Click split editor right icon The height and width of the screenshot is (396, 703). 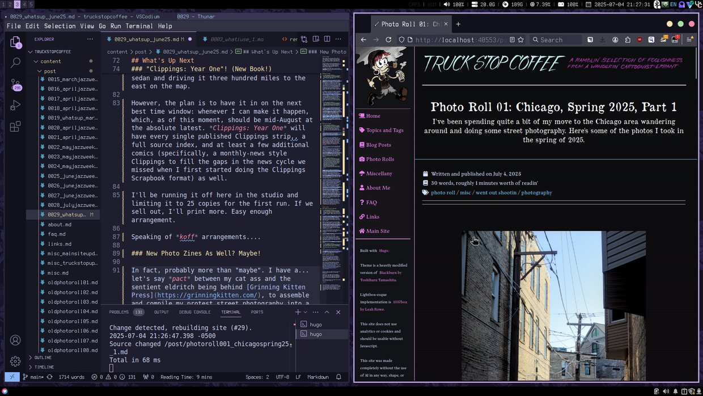[x=327, y=39]
